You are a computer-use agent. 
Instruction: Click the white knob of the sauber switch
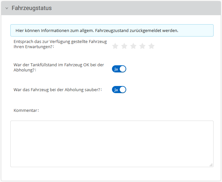(122, 90)
